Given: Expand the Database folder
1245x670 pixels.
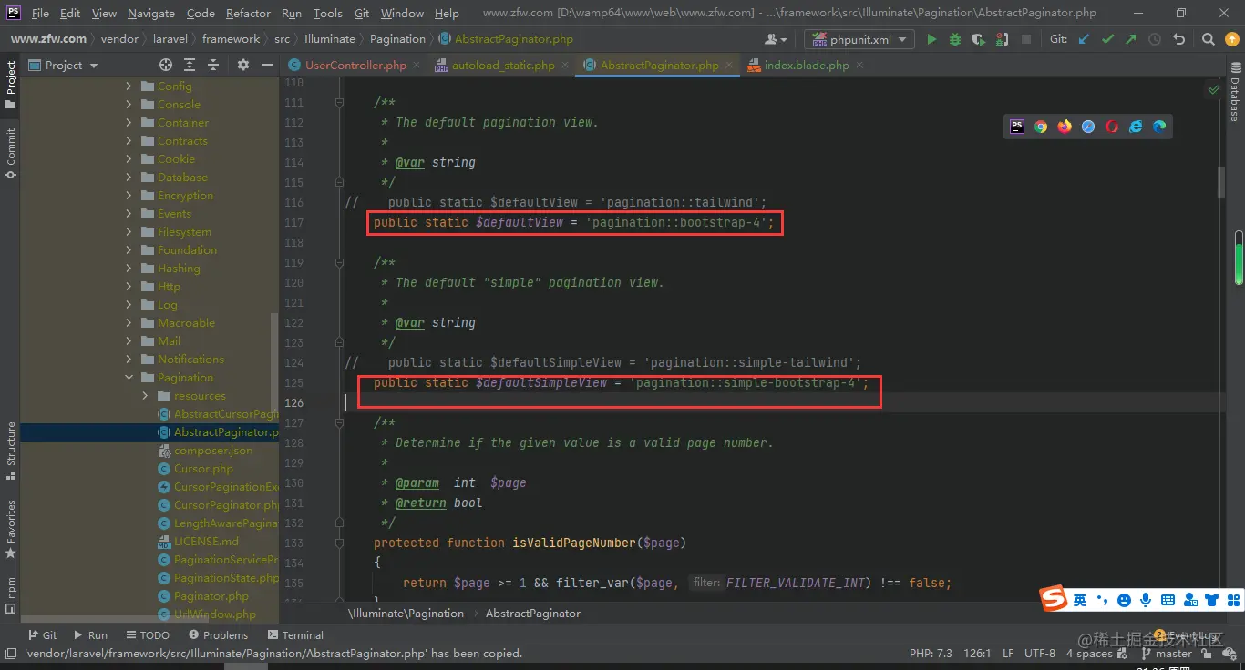Looking at the screenshot, I should point(129,178).
